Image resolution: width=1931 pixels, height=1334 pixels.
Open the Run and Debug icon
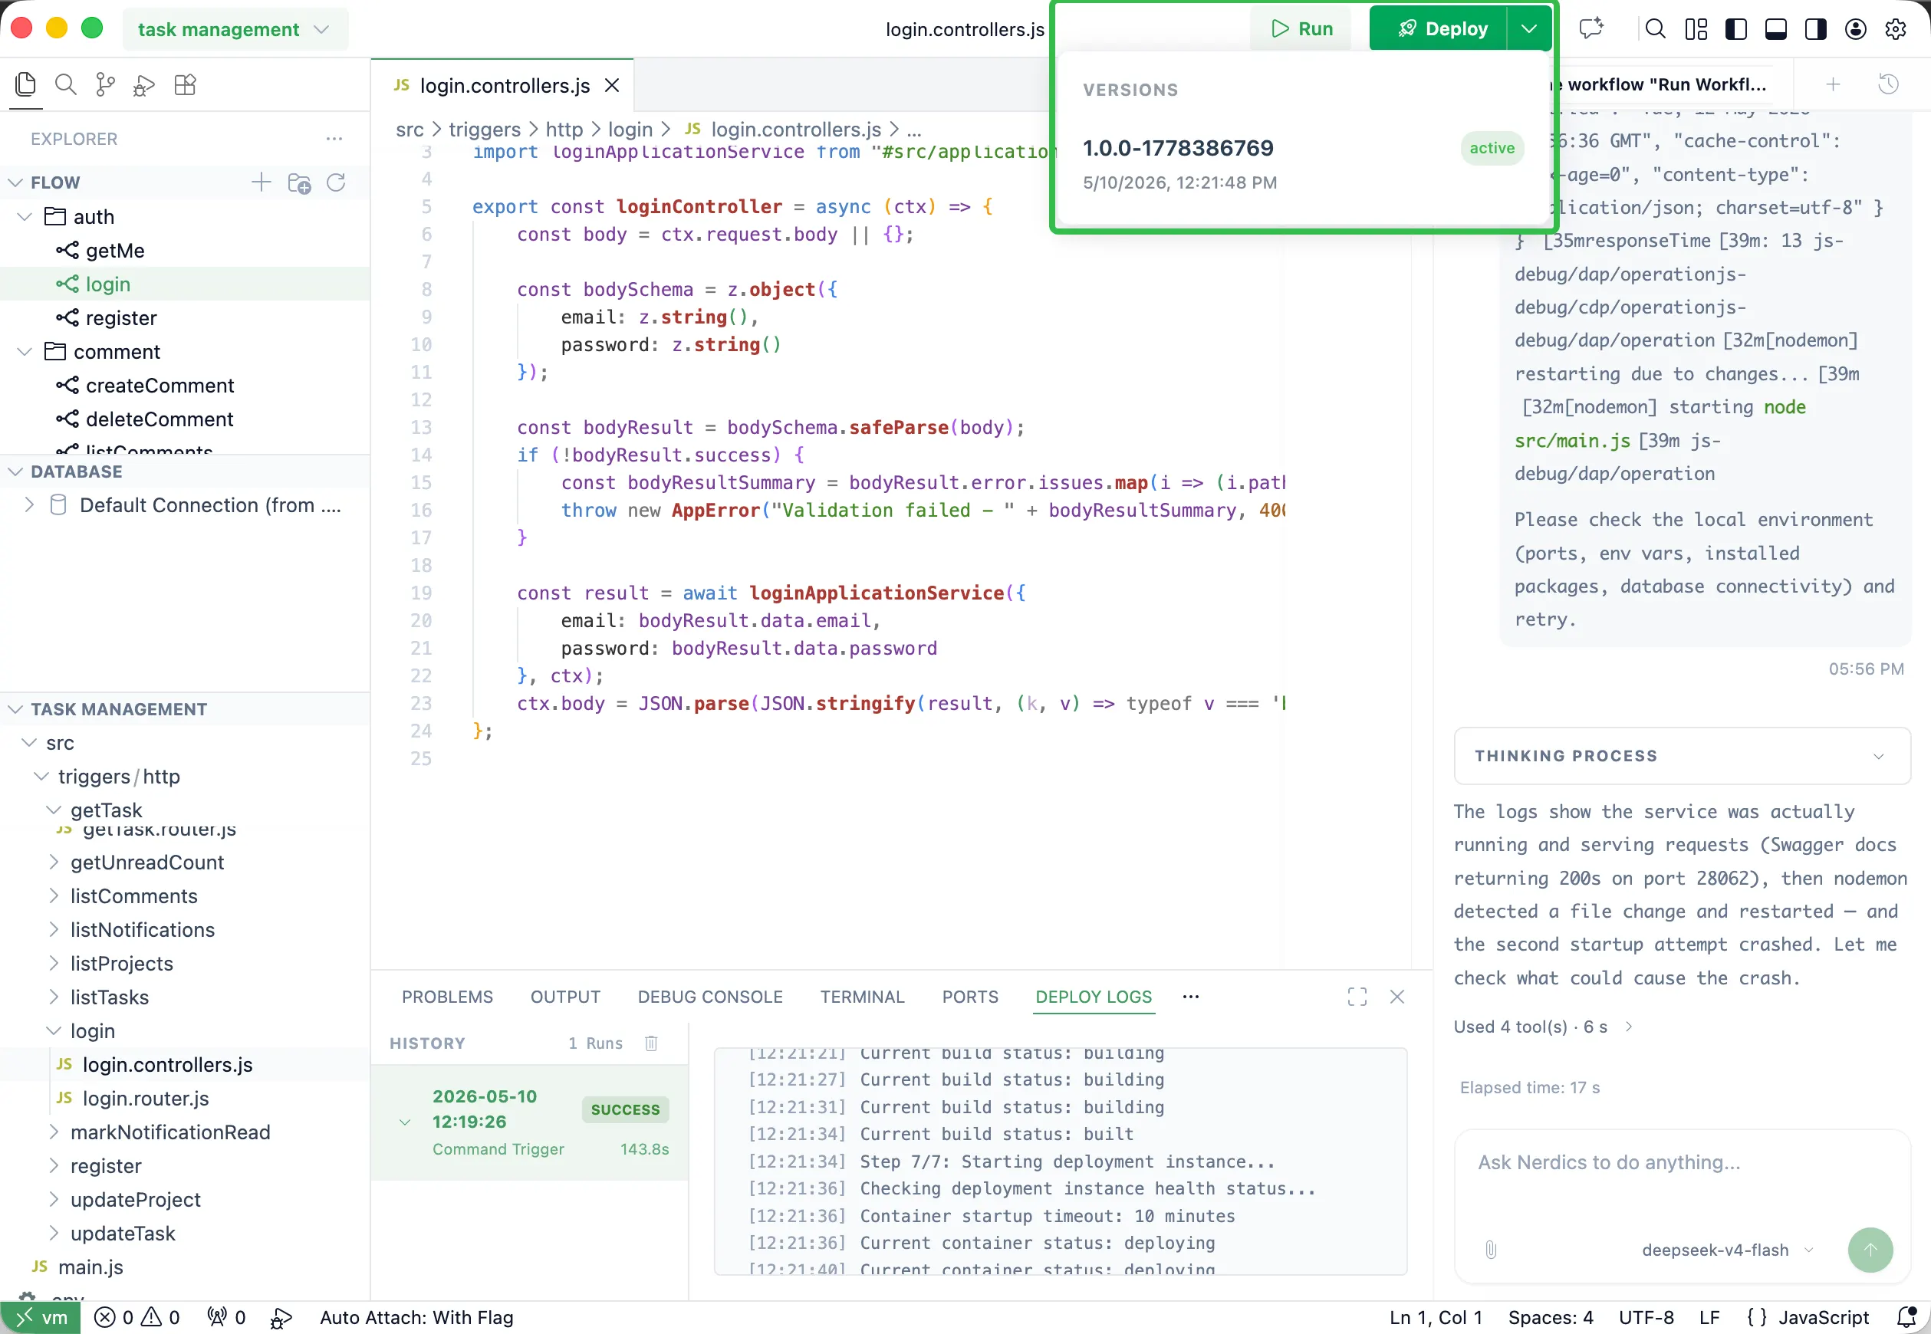pos(143,85)
